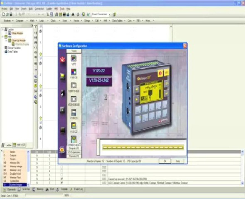
Task: Toggle the checkbox in SI row 5
Action: [x=61, y=175]
